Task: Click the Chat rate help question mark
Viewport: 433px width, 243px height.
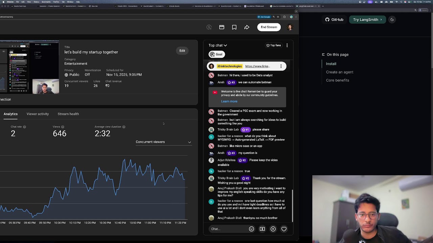Action: tap(24, 127)
